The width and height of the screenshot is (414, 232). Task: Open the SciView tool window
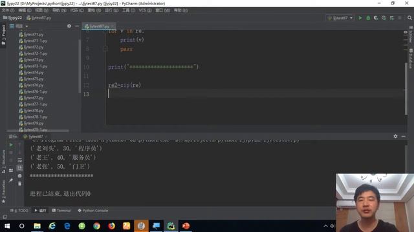tap(411, 34)
